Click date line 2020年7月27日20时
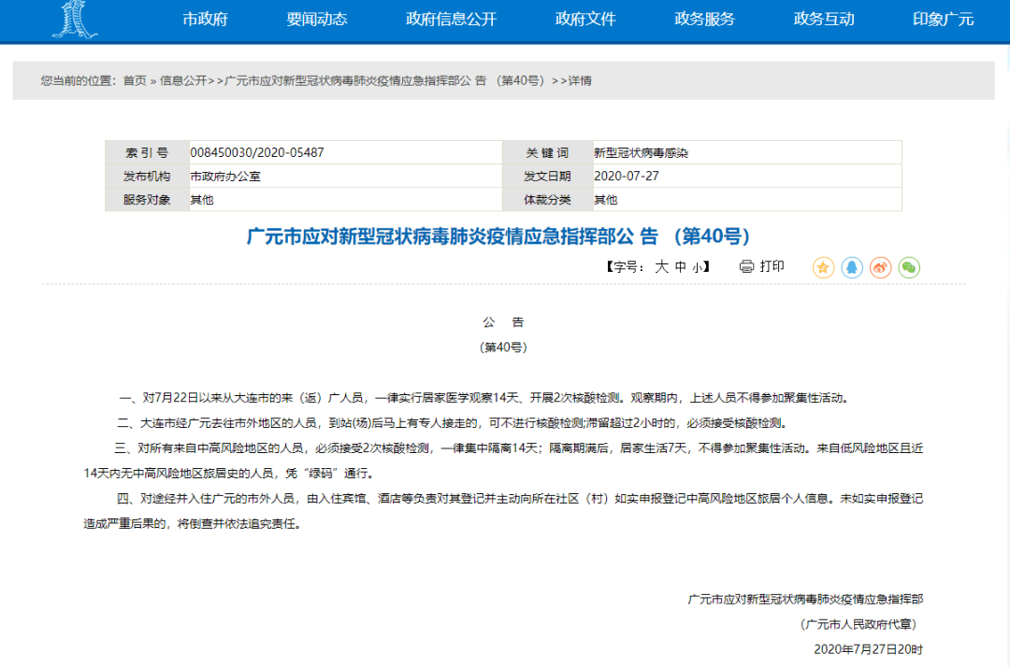Viewport: 1010px width, 667px height. [868, 649]
